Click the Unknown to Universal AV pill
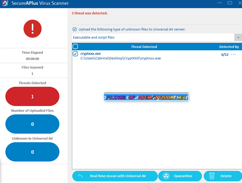 coord(32,152)
